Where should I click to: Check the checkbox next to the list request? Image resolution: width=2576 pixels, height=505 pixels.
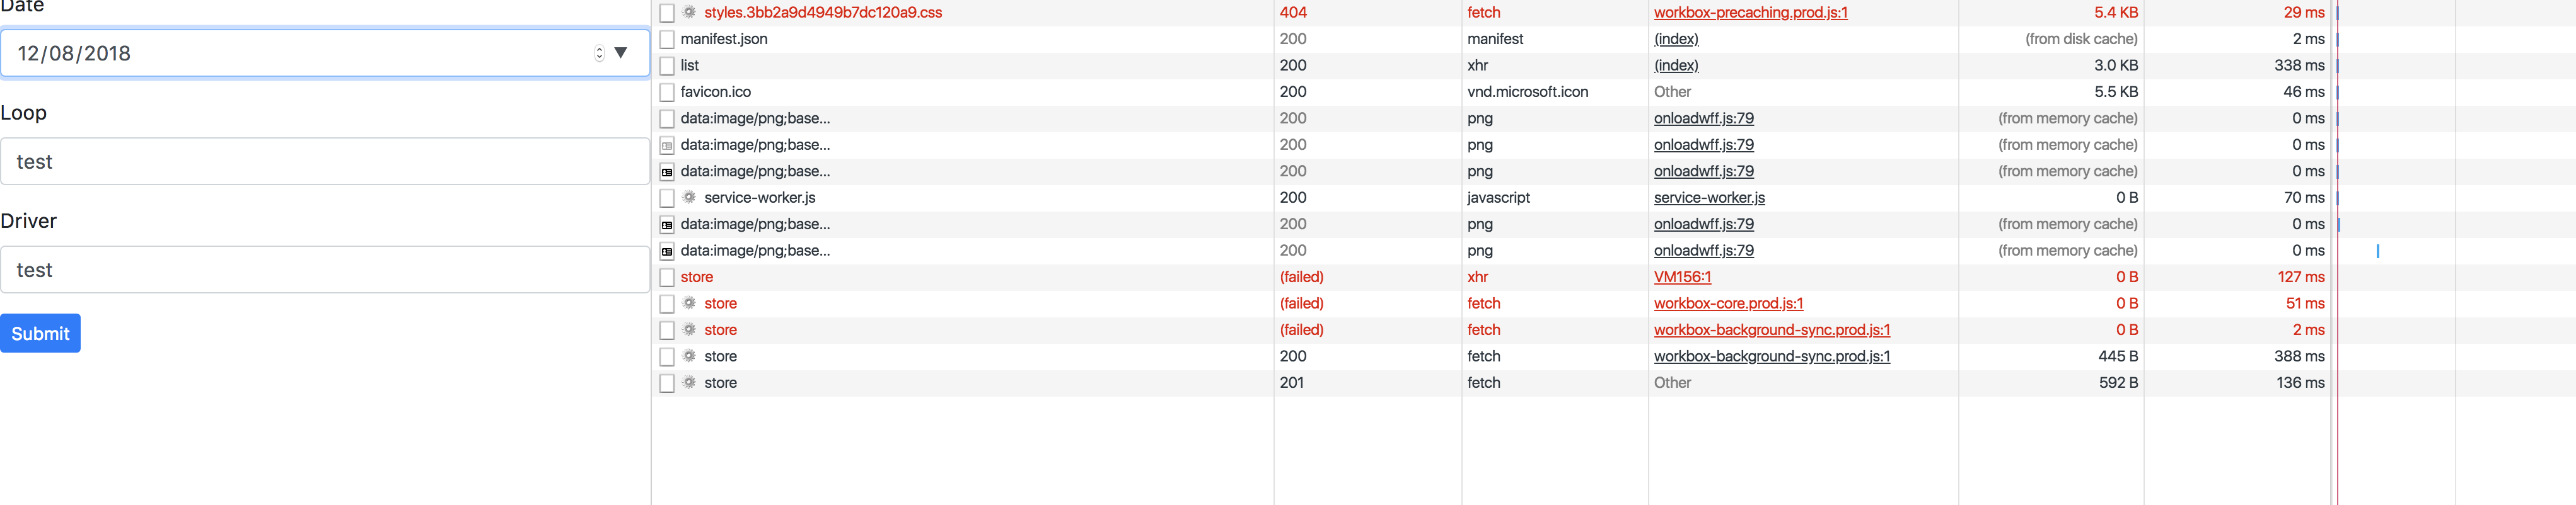(x=666, y=65)
